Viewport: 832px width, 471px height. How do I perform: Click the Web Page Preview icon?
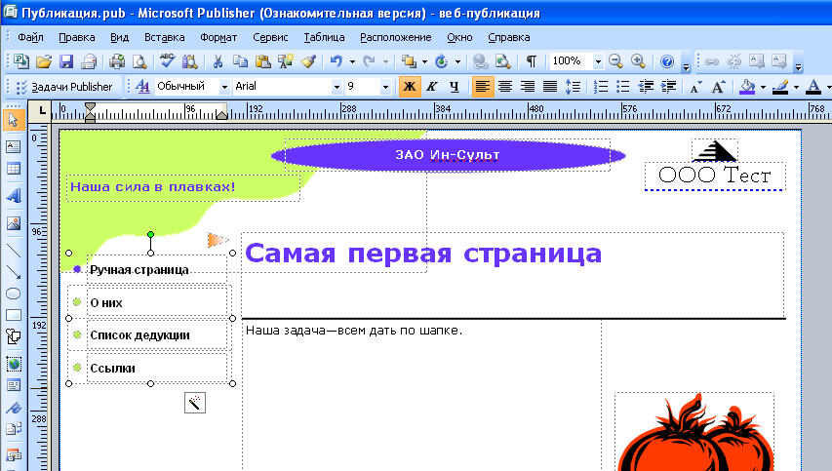tap(502, 61)
